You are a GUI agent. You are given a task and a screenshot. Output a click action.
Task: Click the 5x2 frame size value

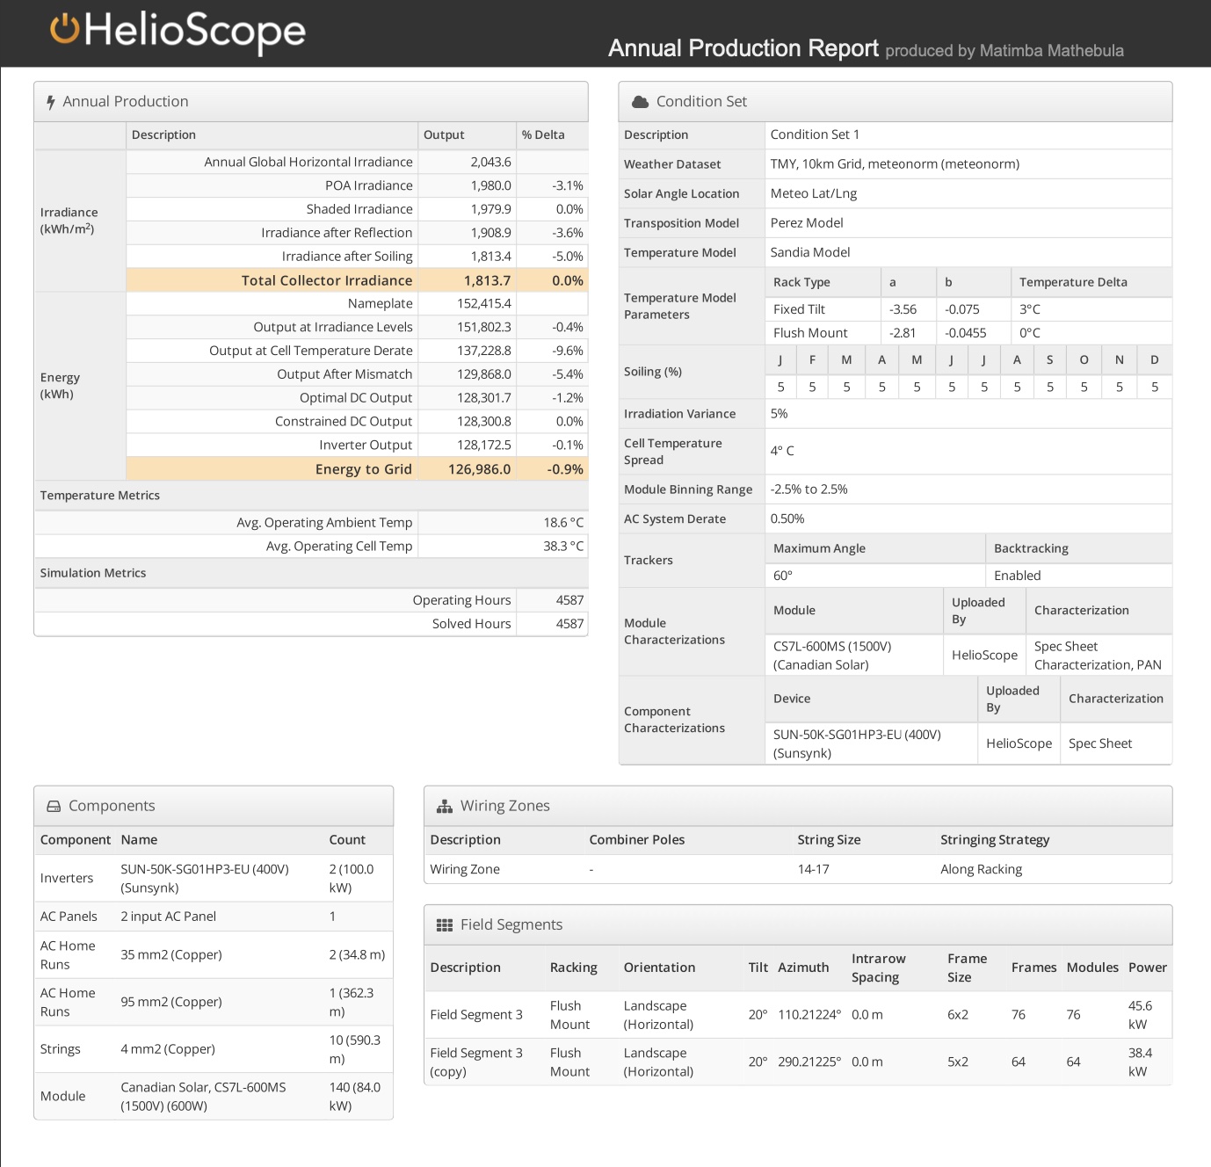point(958,1062)
